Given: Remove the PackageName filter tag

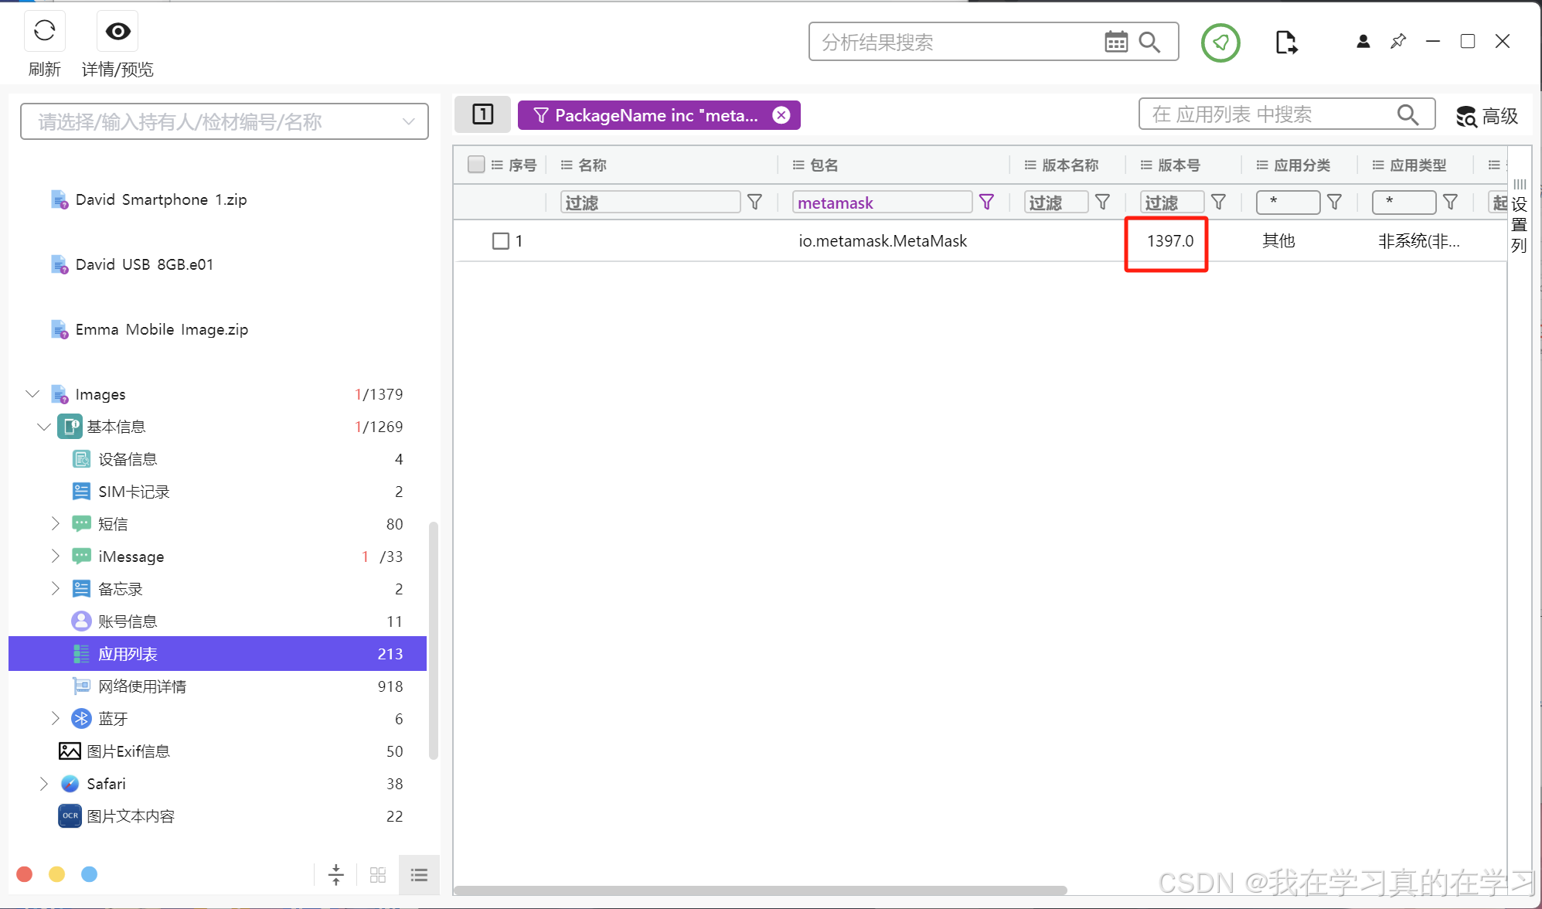Looking at the screenshot, I should pos(781,115).
